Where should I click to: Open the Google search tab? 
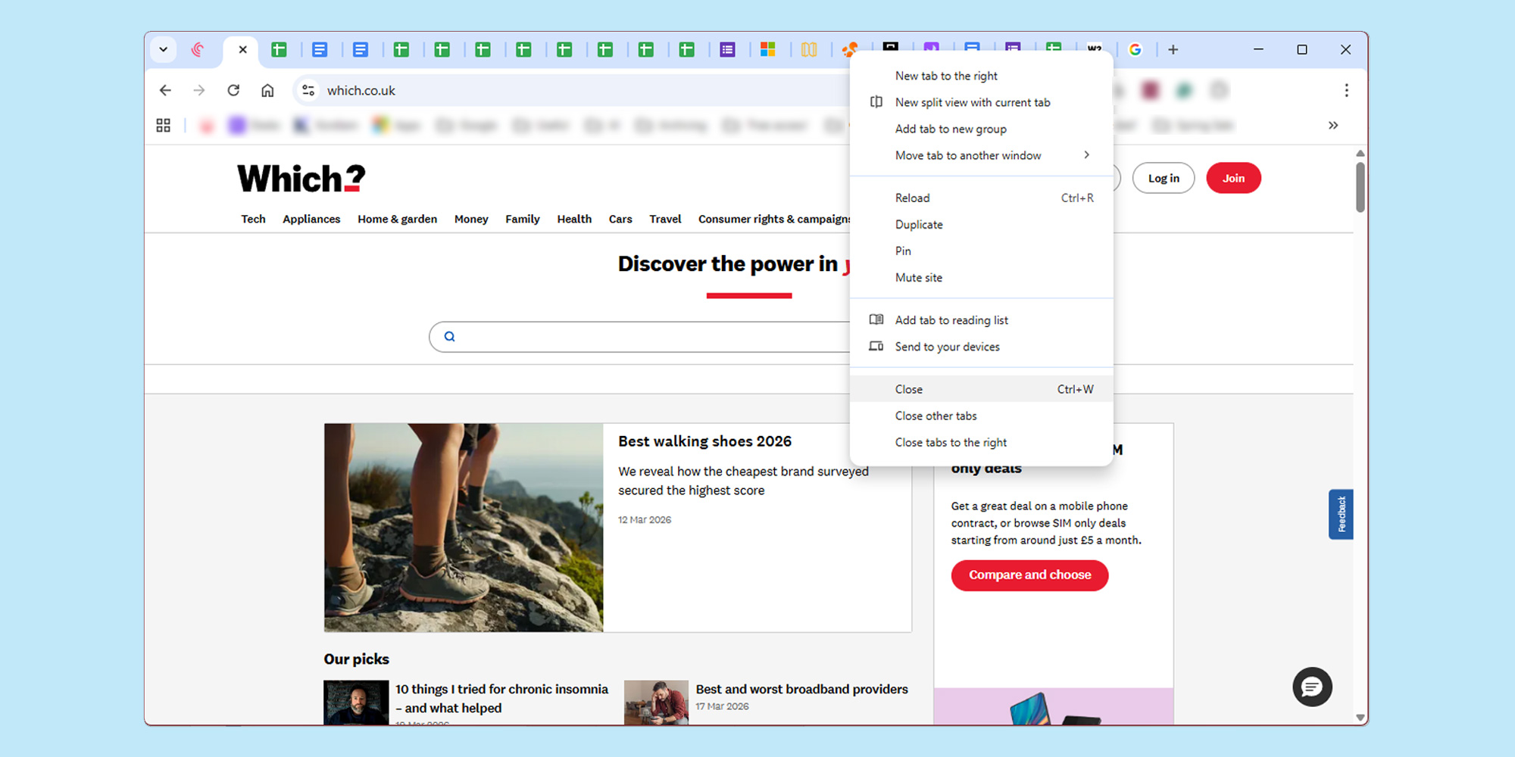tap(1135, 49)
